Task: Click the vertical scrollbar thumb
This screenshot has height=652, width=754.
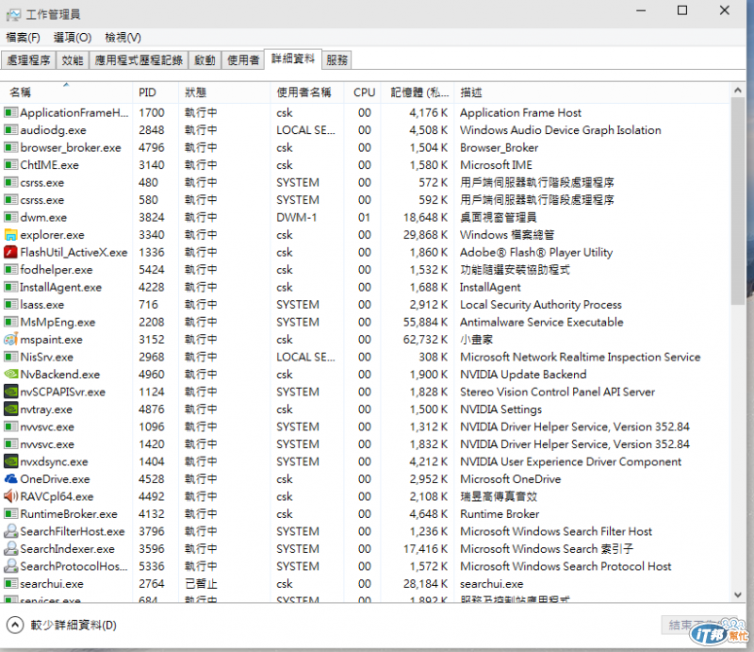Action: coord(738,201)
